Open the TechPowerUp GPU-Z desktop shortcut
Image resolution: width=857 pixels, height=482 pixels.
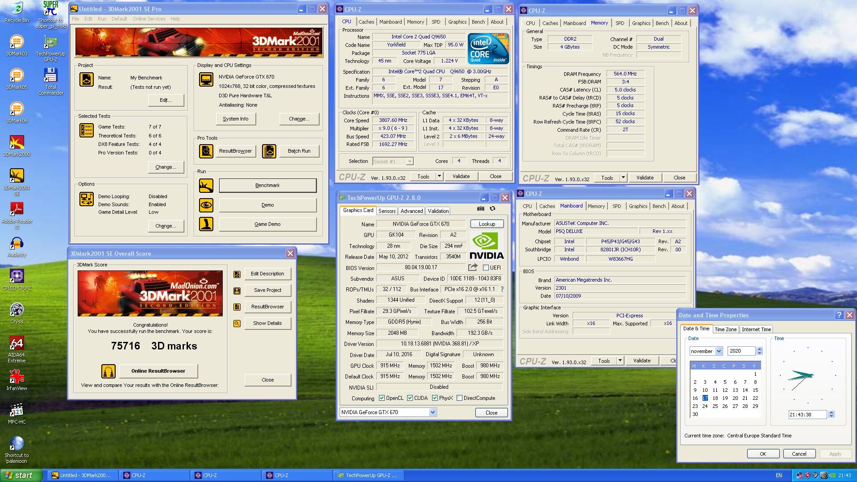tap(50, 48)
